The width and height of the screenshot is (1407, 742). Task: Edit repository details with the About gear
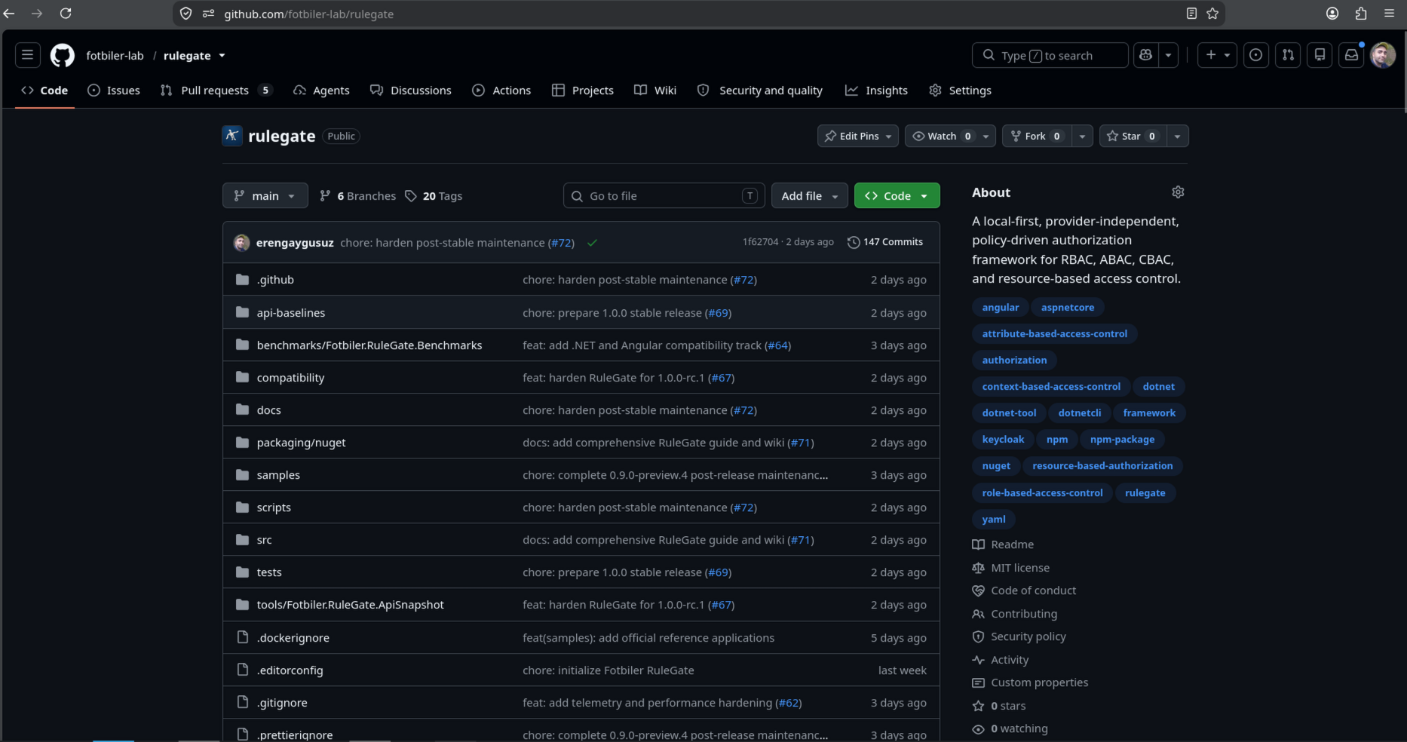1178,192
